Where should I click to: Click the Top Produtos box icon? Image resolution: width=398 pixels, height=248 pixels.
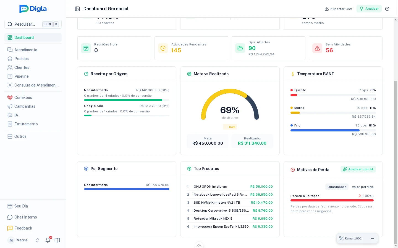tap(189, 169)
